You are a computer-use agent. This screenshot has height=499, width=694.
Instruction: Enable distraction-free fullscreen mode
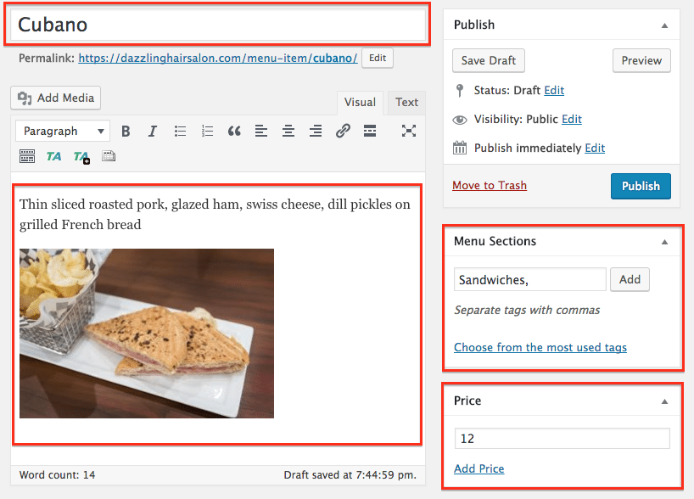(409, 131)
